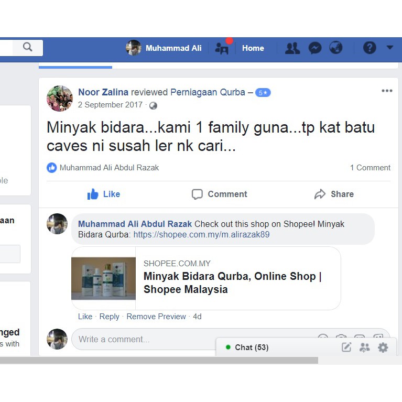Go to the Home tab
Viewport: 402px width, 402px height.
[253, 48]
